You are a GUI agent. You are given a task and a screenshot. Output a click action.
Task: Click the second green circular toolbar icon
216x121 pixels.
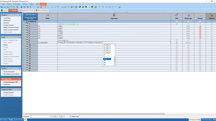point(41,7)
